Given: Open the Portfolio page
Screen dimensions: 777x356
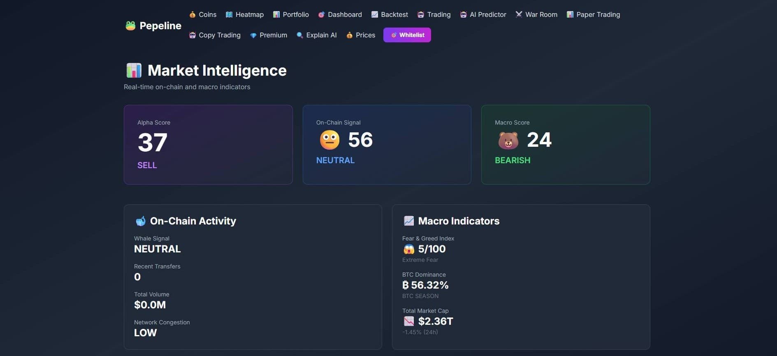Looking at the screenshot, I should tap(291, 14).
